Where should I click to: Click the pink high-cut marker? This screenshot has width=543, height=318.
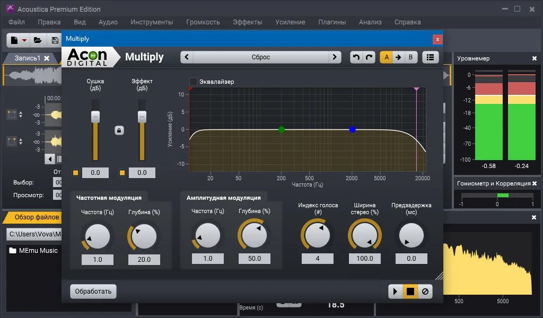click(417, 89)
